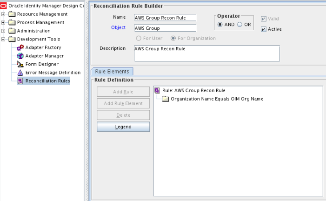This screenshot has height=201, width=326.
Task: Select the Form Designer tree item
Action: click(x=42, y=64)
